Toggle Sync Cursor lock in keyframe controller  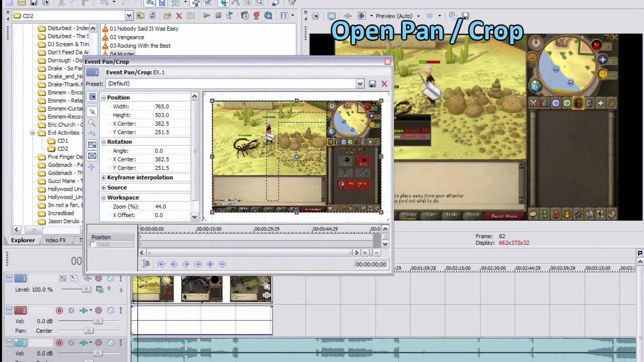coord(146,264)
